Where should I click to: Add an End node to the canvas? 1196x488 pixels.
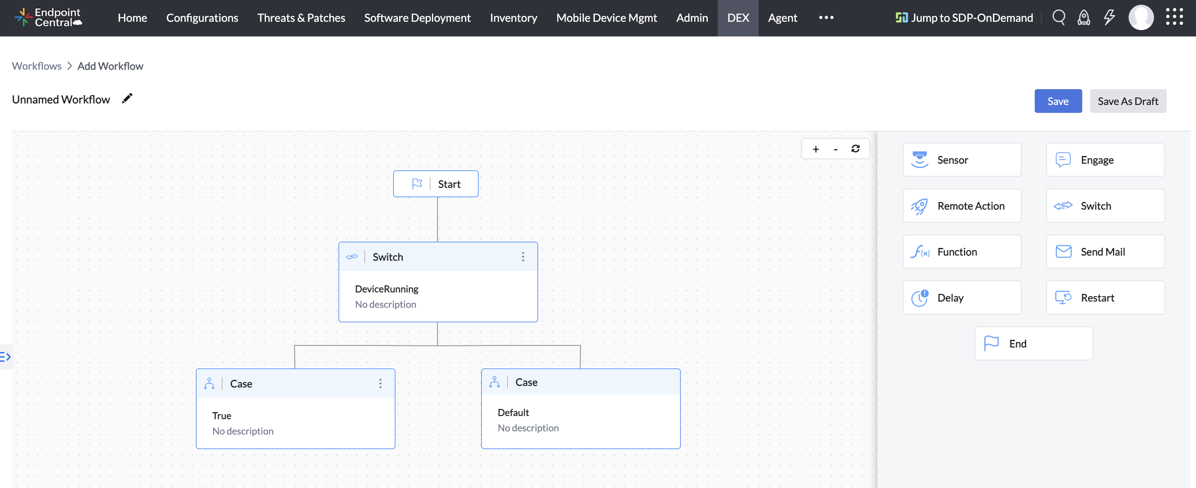coord(1034,343)
